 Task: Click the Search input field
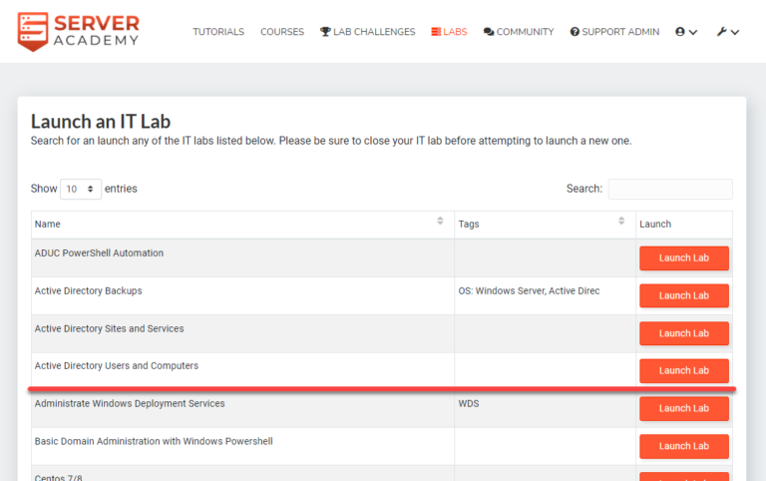(670, 189)
